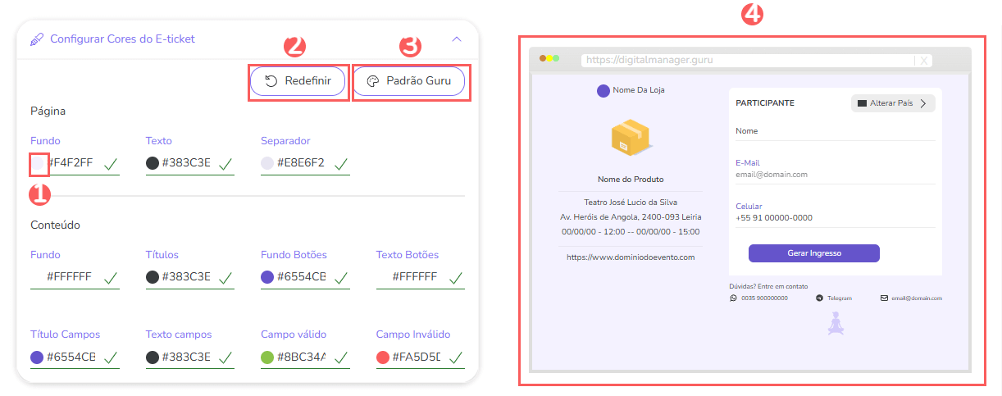This screenshot has width=1002, height=396.
Task: Collapse the Configurar Cores do E-ticket panel
Action: point(457,39)
